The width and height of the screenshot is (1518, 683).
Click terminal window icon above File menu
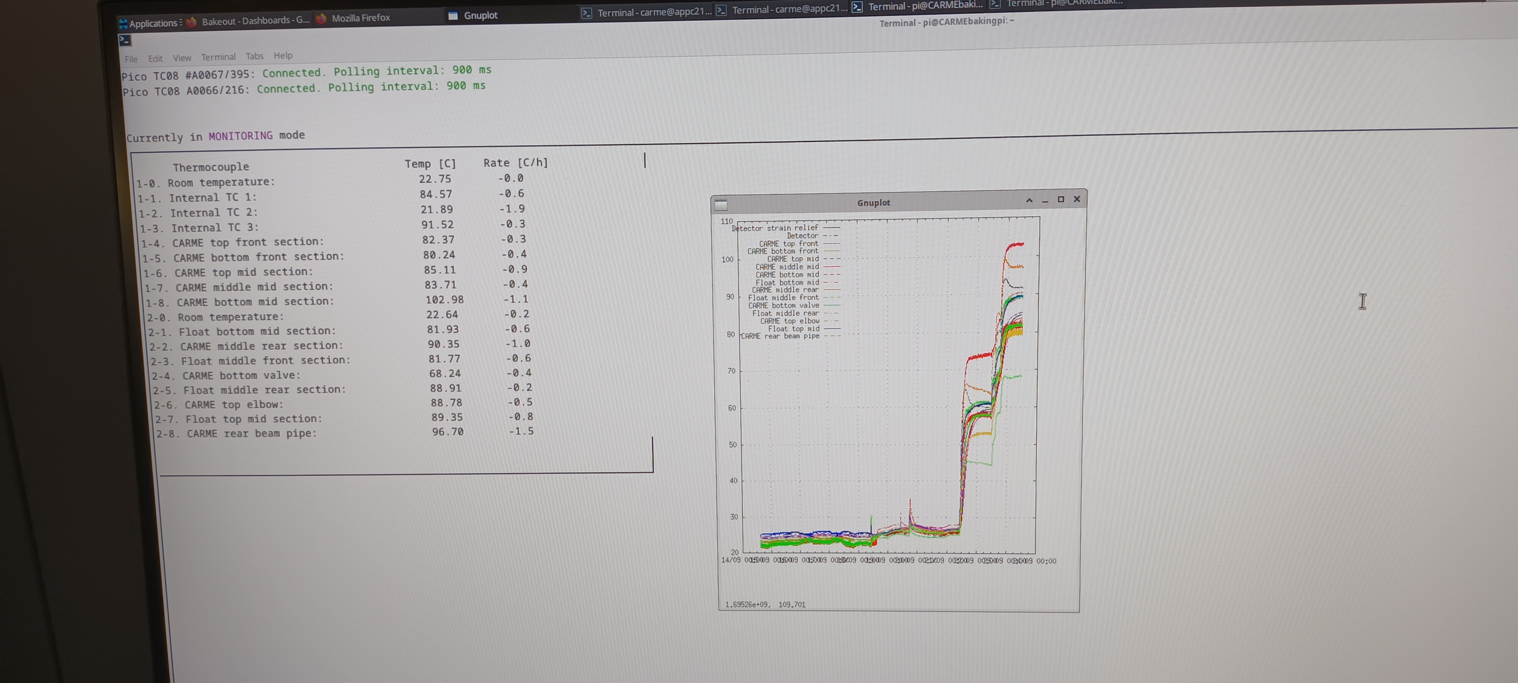click(x=125, y=41)
